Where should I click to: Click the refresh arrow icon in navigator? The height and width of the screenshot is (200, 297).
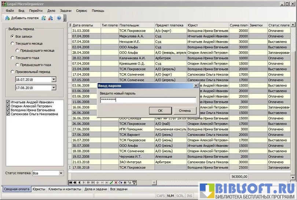click(x=120, y=182)
